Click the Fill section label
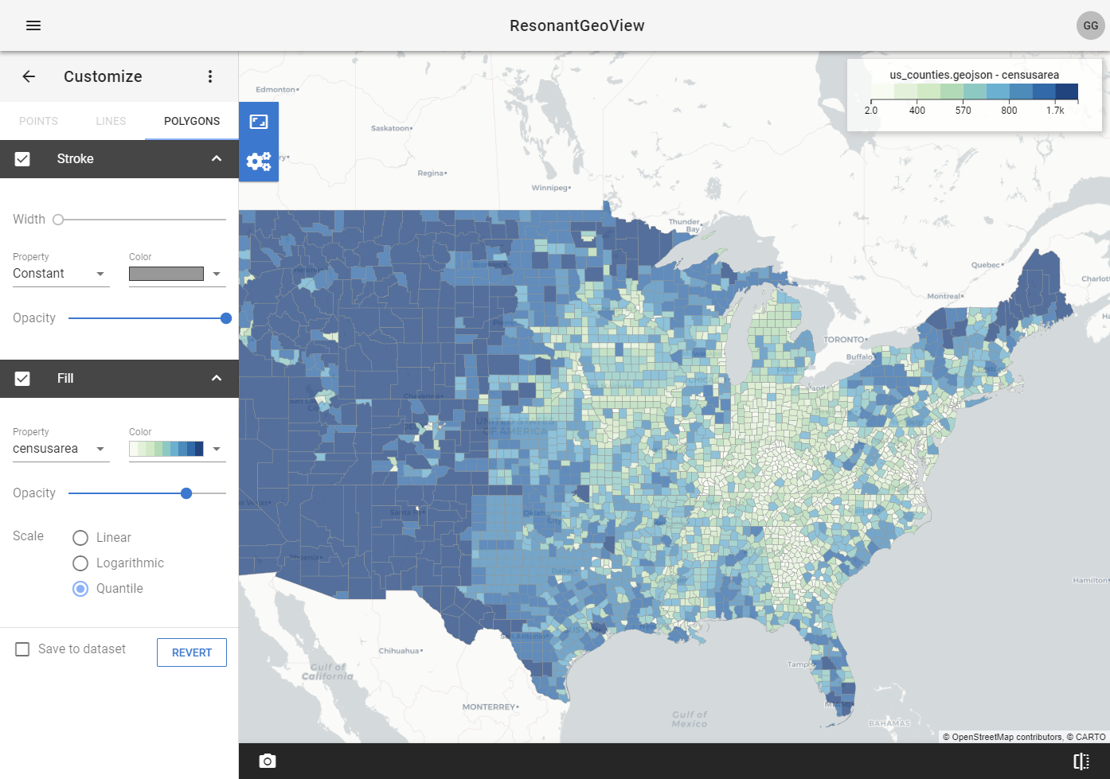The image size is (1110, 779). coord(65,379)
